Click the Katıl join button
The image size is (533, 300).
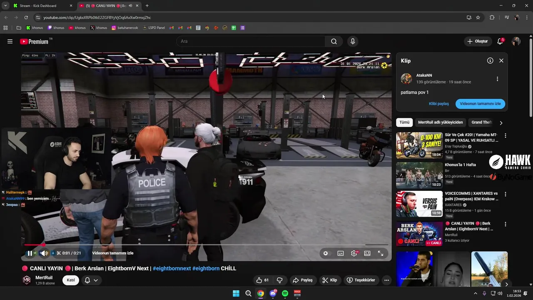pos(71,280)
